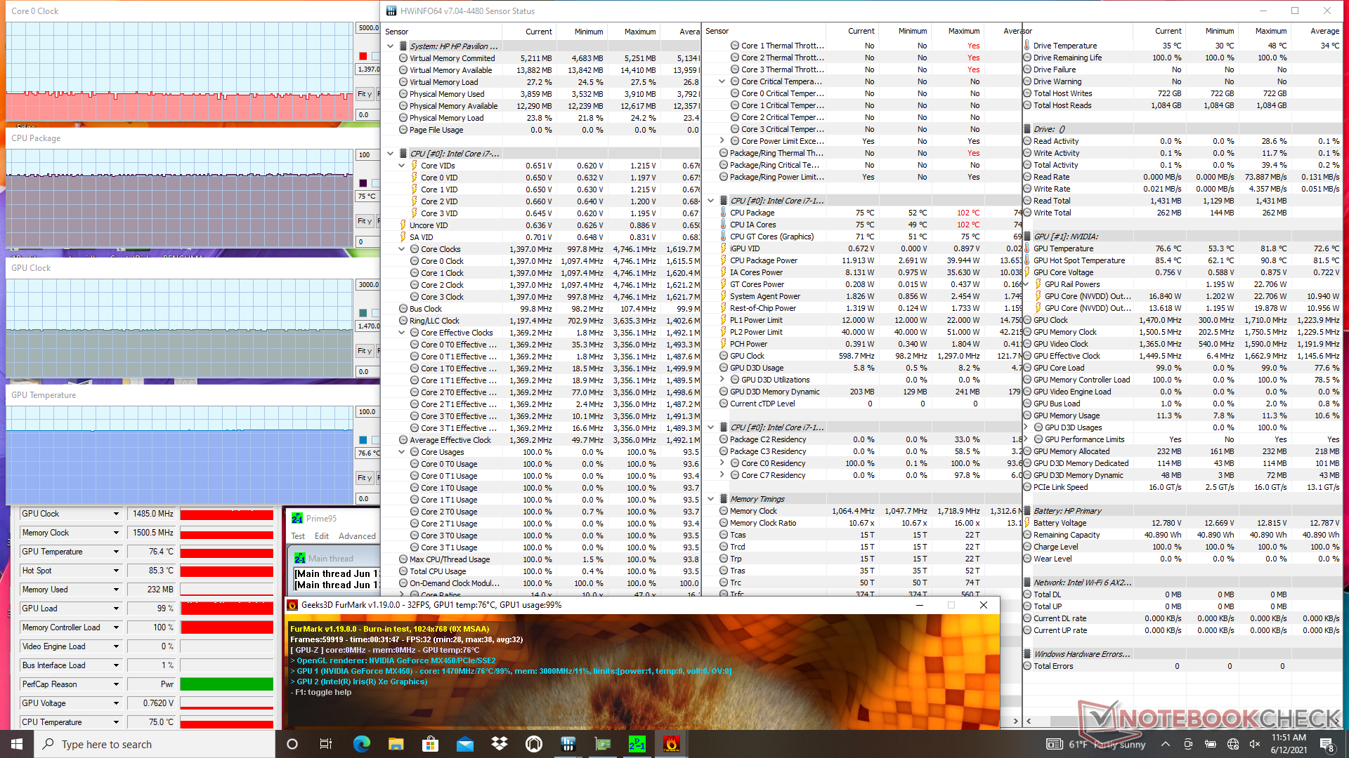This screenshot has width=1349, height=758.
Task: Expand the Core Power Limit Exceeded node
Action: [722, 141]
